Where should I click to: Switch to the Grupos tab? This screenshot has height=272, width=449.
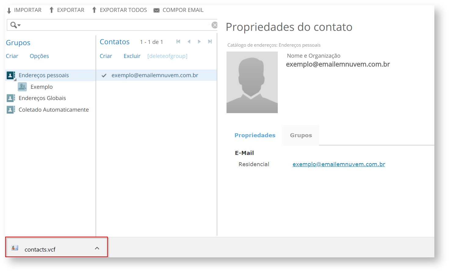[301, 135]
